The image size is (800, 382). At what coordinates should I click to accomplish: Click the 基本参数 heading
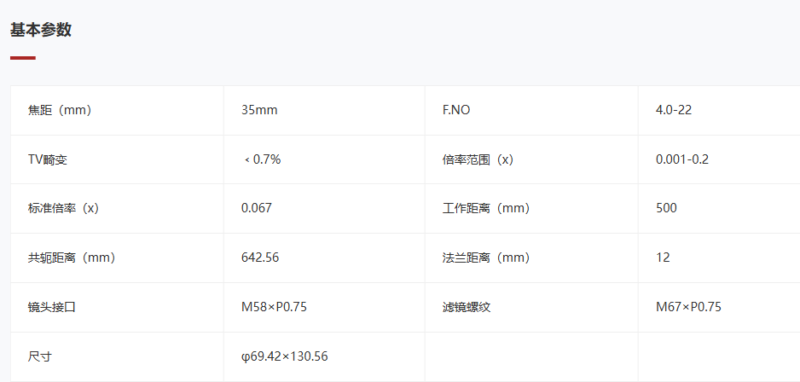(41, 30)
